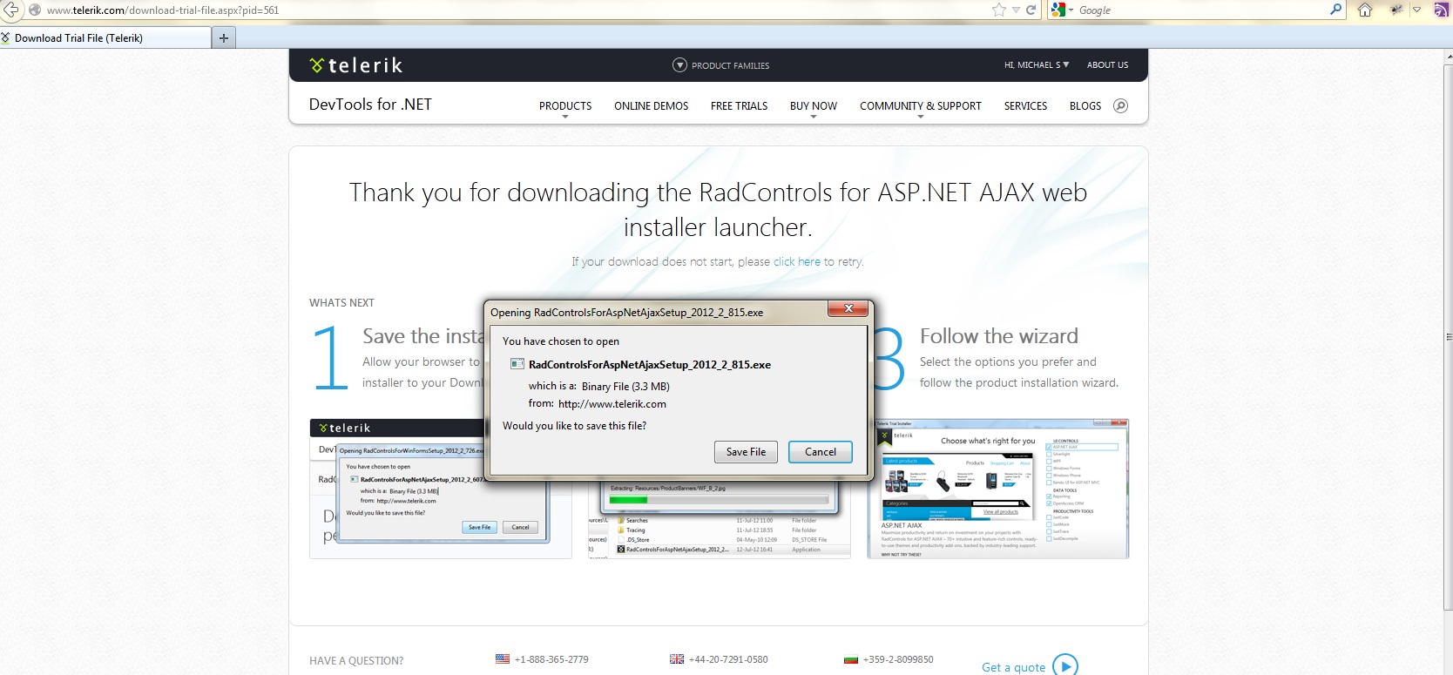The width and height of the screenshot is (1453, 675).
Task: Go to Free Trials page
Action: [740, 106]
